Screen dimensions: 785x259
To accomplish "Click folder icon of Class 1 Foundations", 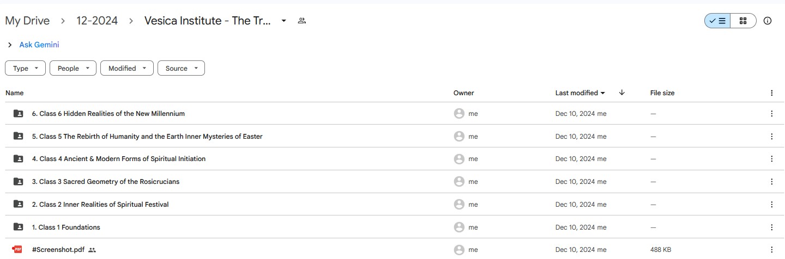I will pos(18,227).
